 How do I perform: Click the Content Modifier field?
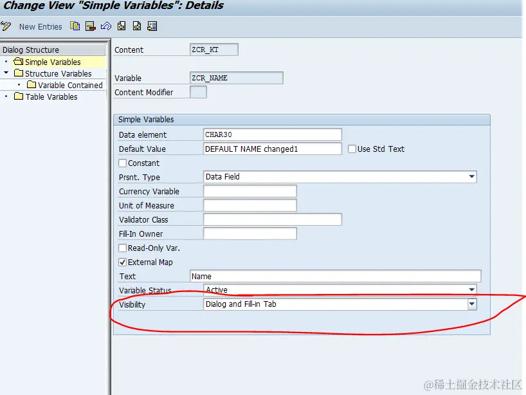198,92
